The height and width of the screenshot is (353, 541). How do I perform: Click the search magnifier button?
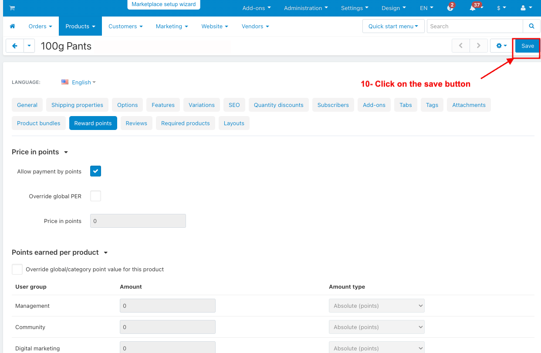[x=531, y=26]
